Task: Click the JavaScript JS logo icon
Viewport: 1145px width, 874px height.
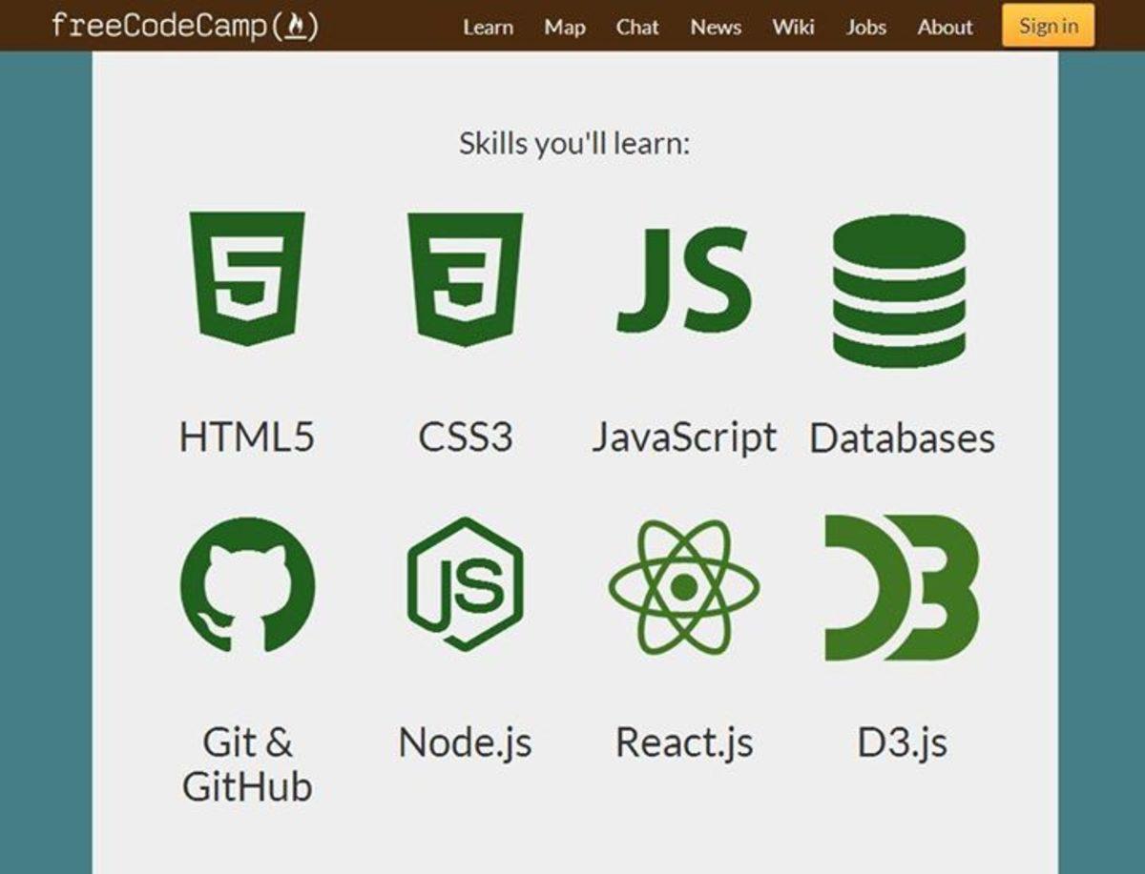Action: [x=683, y=279]
